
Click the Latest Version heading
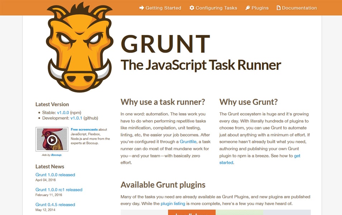pyautogui.click(x=52, y=104)
